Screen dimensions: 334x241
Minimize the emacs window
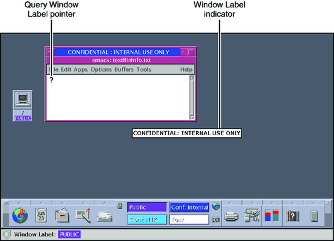point(183,52)
